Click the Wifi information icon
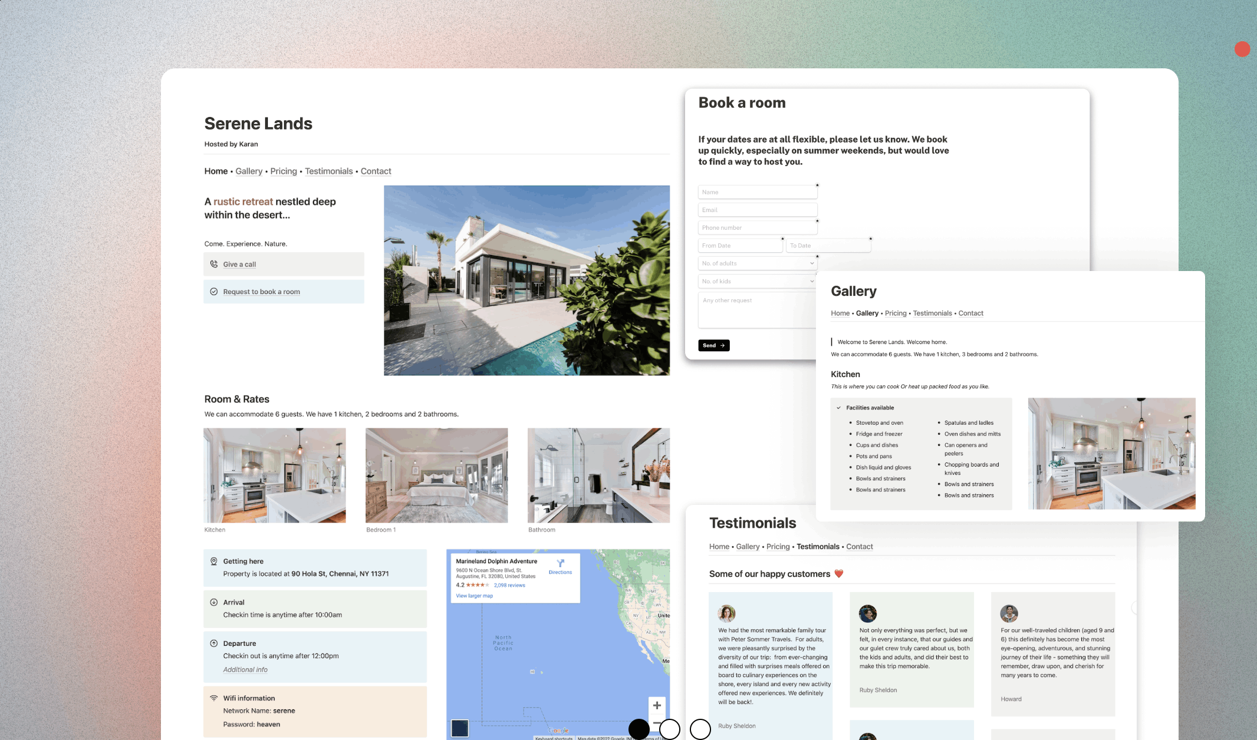The image size is (1257, 740). [213, 698]
